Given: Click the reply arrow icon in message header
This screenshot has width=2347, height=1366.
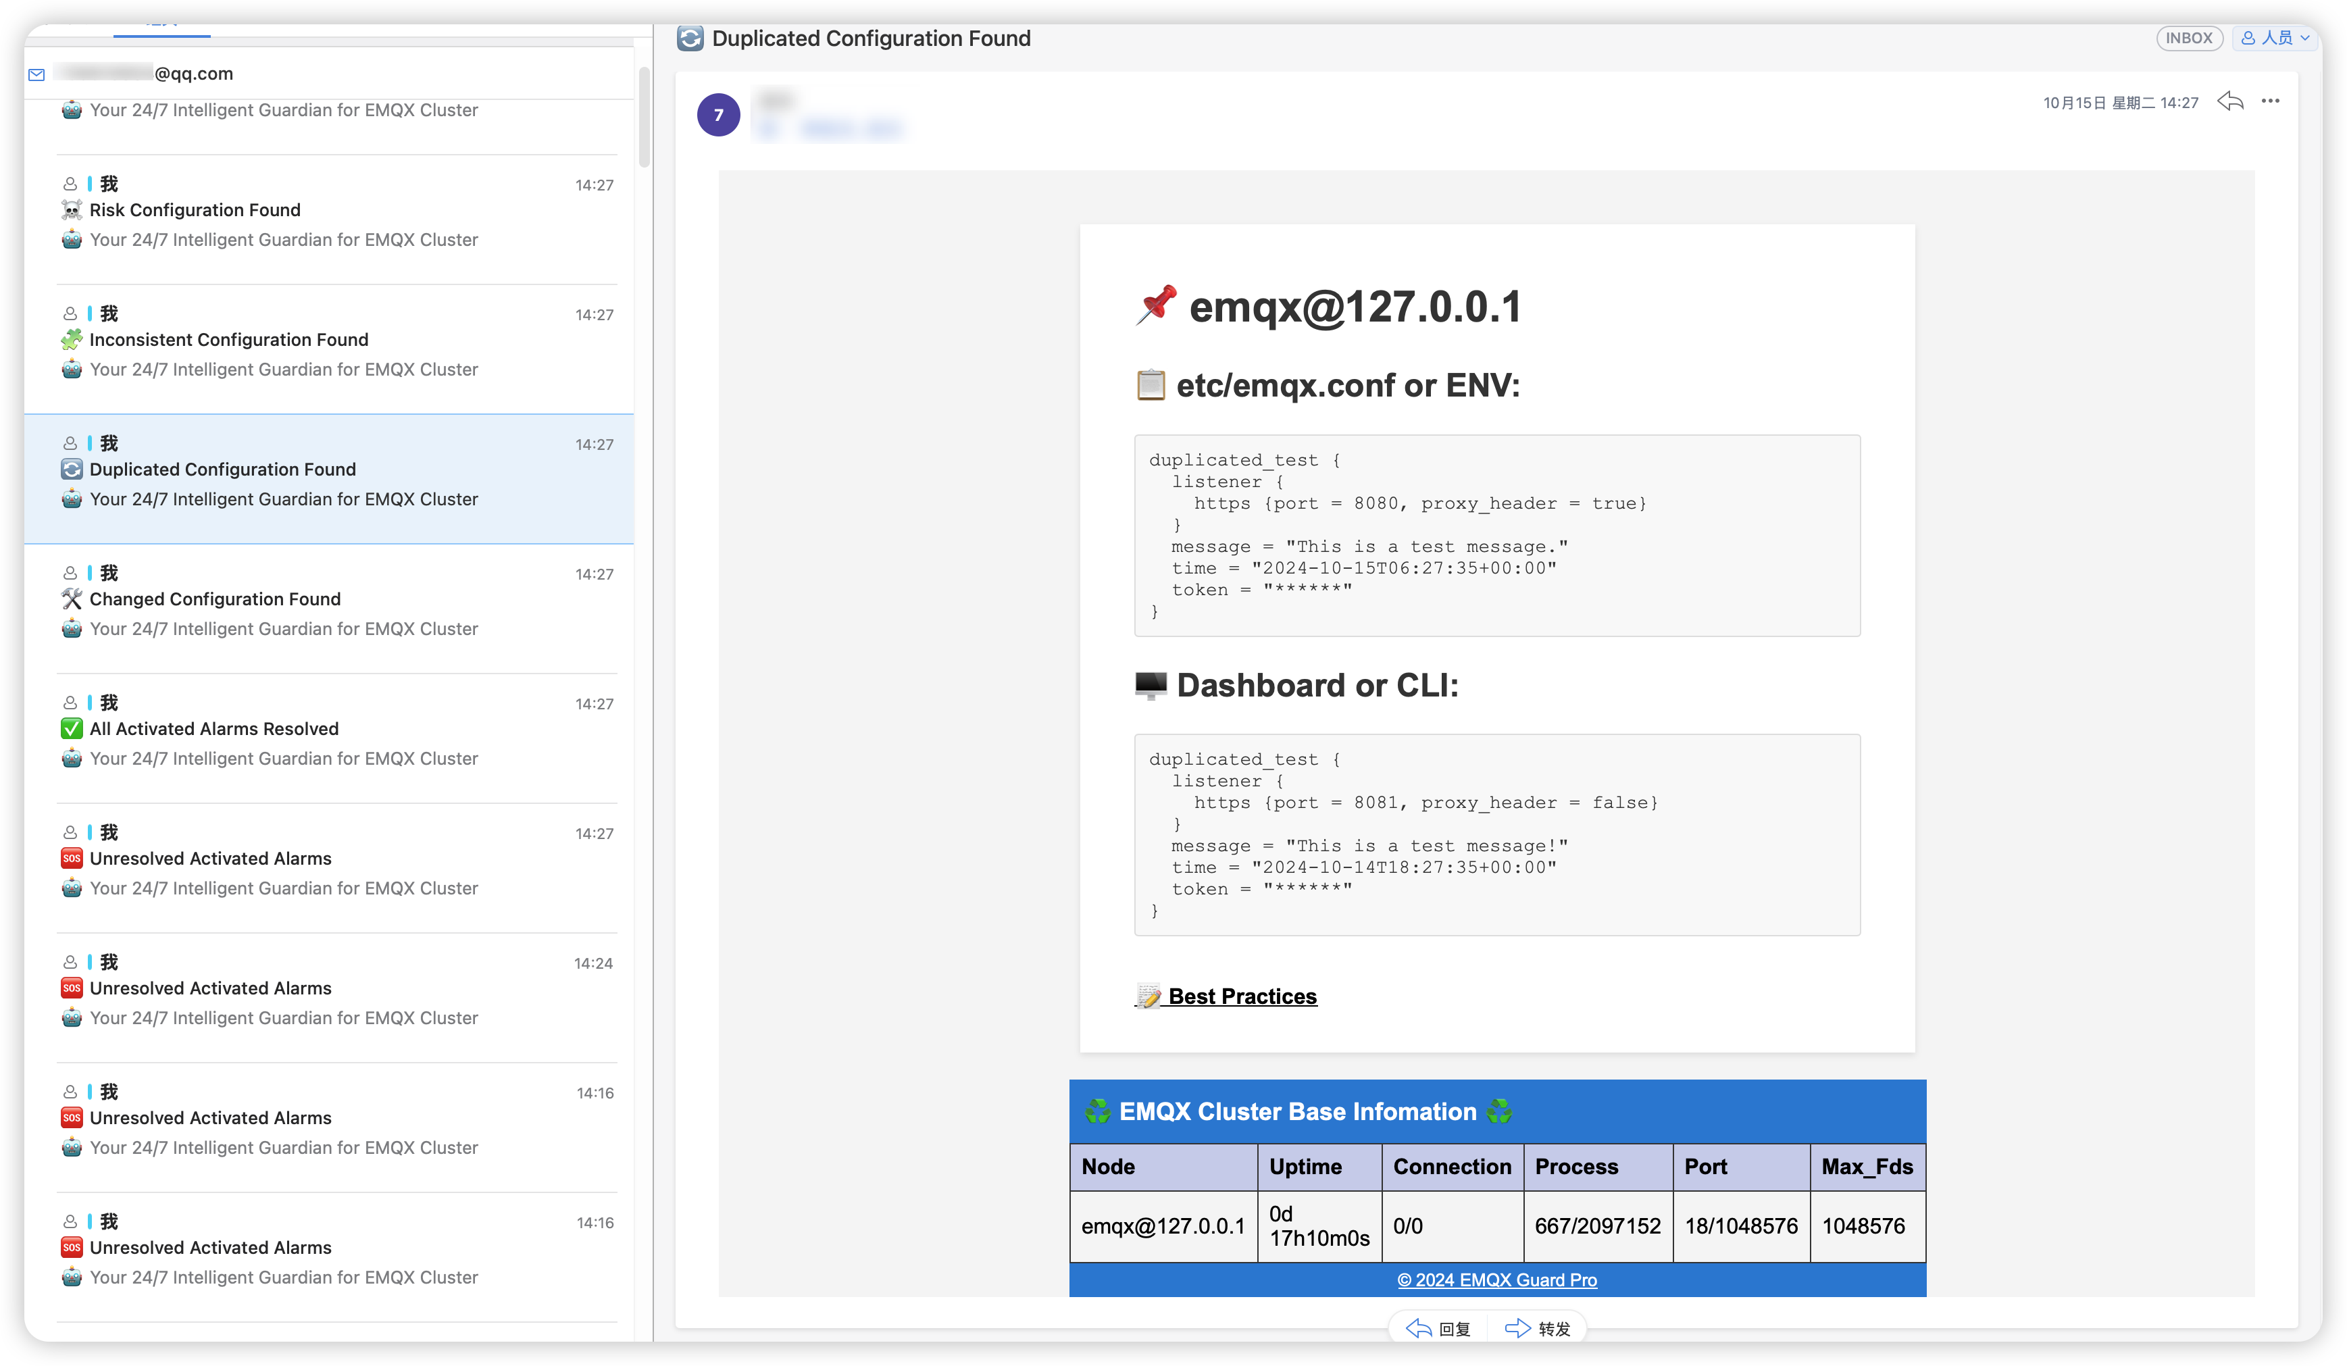Looking at the screenshot, I should click(x=2229, y=101).
